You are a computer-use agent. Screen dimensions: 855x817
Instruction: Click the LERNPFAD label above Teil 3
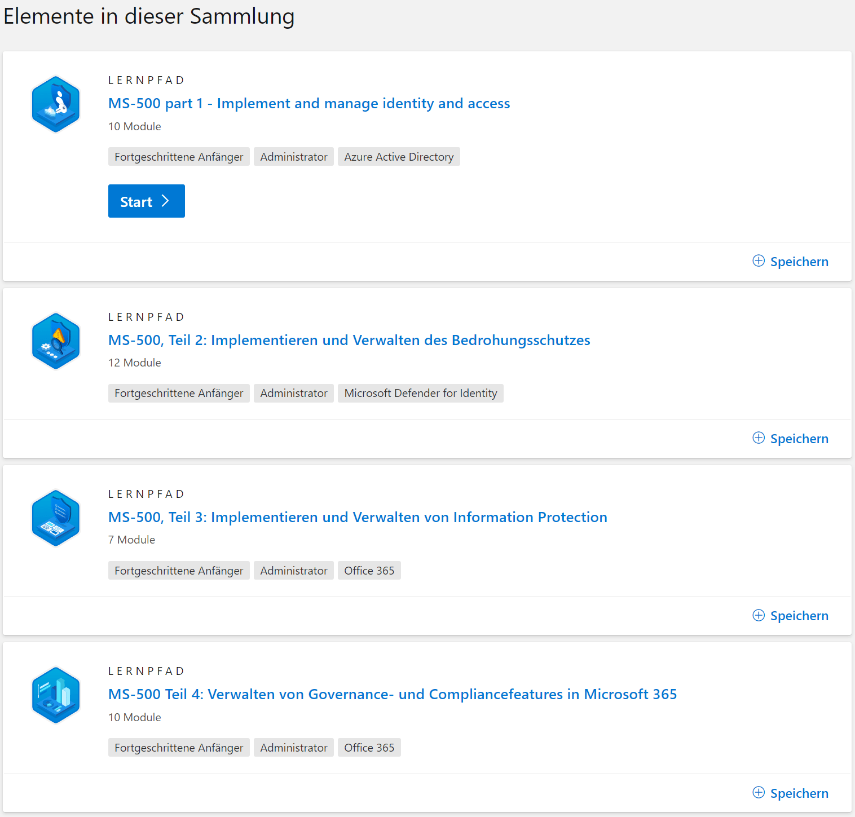pos(146,493)
